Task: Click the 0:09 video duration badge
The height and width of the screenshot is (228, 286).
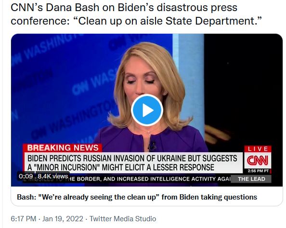Action: (x=26, y=176)
